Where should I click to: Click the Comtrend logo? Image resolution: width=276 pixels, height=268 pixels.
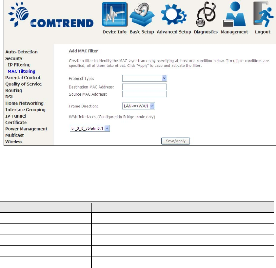coord(51,15)
